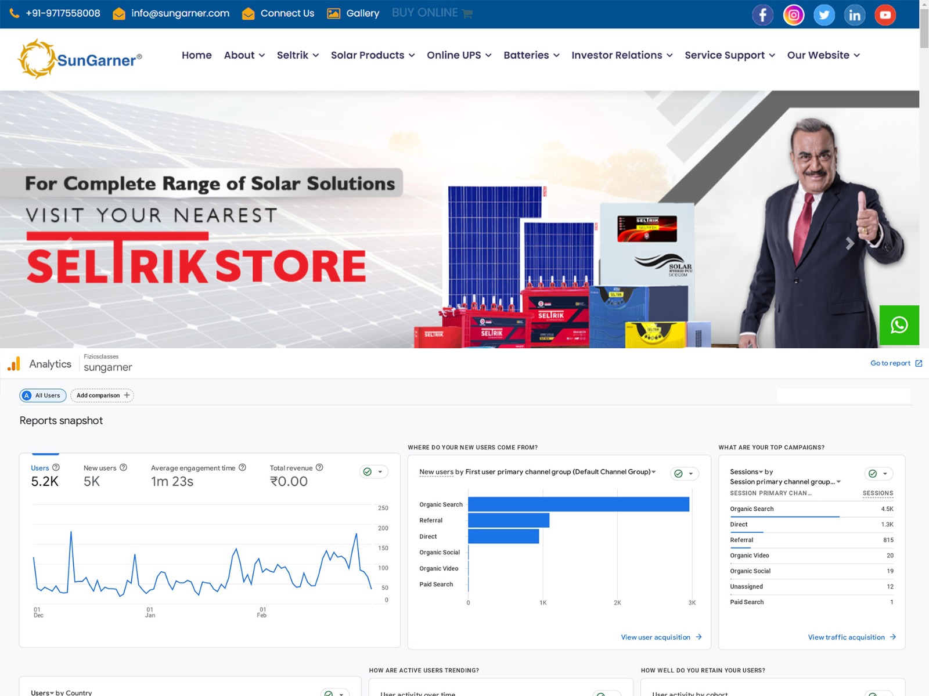Open the Instagram social icon
This screenshot has width=929, height=696.
[794, 15]
